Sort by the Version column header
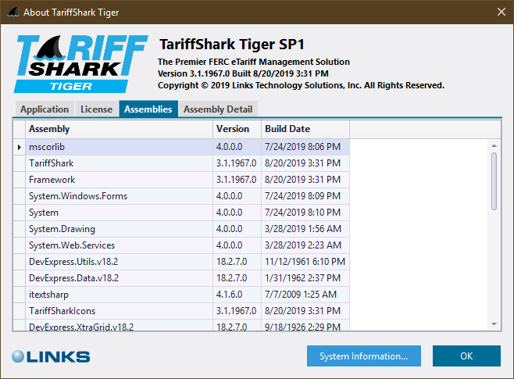514x379 pixels. click(237, 129)
